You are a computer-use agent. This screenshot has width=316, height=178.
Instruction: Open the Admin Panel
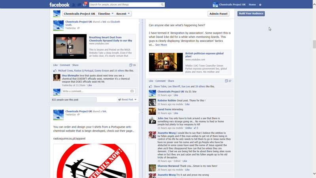click(x=218, y=14)
